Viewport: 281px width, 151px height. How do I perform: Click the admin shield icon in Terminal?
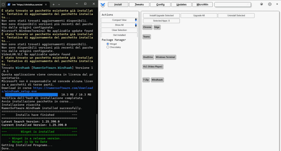pos(3,4)
